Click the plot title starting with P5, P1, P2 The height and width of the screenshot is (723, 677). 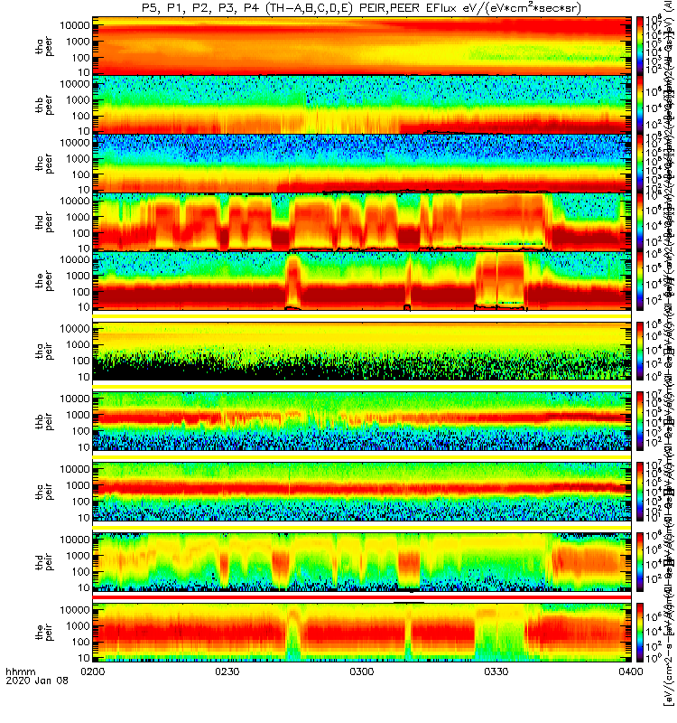click(x=362, y=8)
